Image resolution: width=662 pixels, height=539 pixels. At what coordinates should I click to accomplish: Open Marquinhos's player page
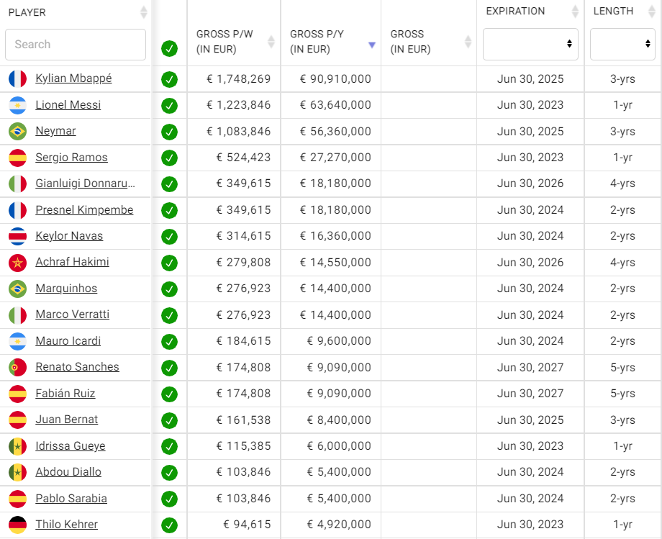[66, 289]
